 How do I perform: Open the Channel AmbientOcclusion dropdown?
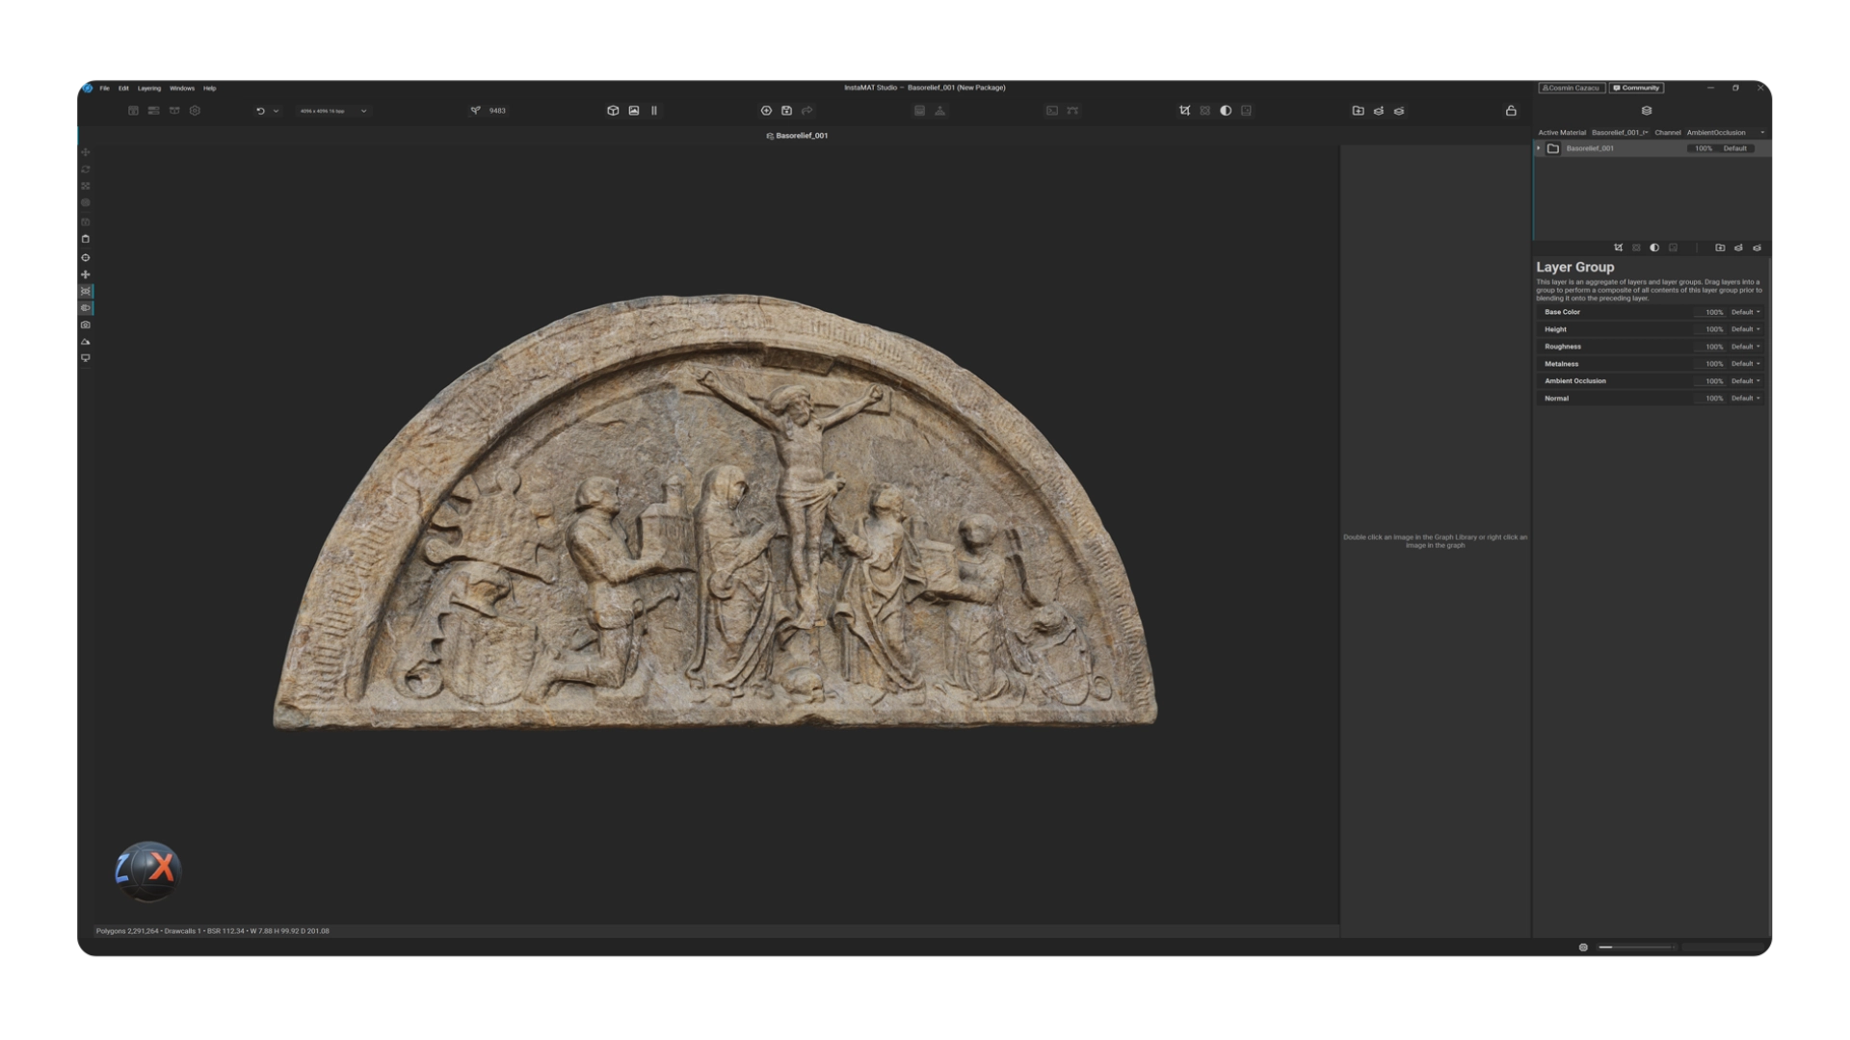click(1725, 133)
